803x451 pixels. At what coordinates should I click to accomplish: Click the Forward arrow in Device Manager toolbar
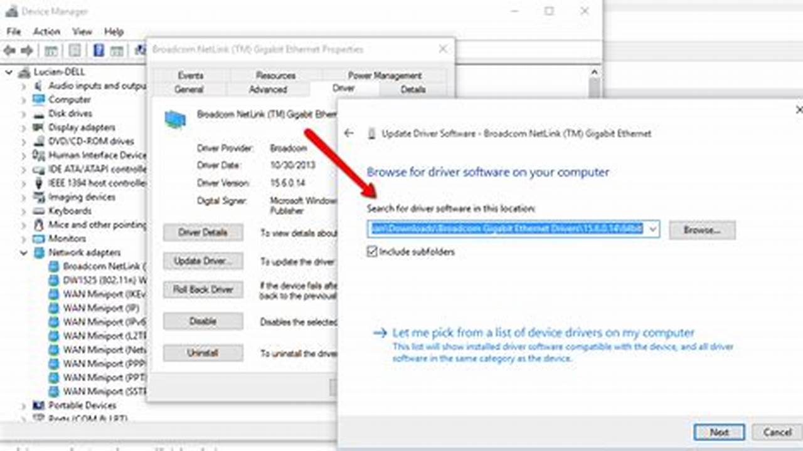point(26,50)
